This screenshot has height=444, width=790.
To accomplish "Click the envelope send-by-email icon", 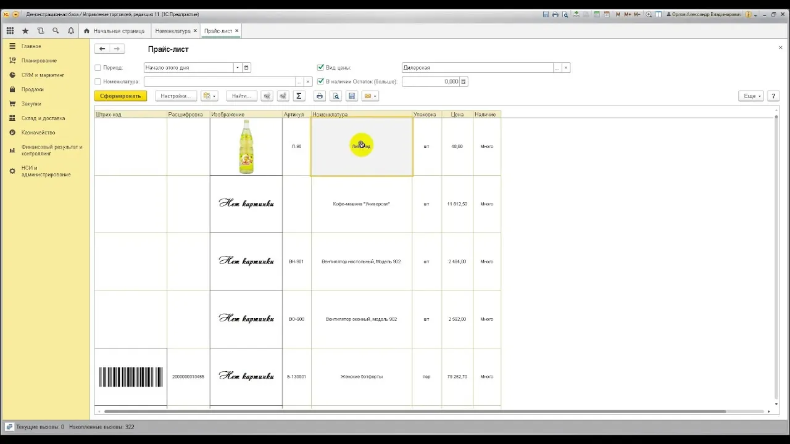I will 370,96.
